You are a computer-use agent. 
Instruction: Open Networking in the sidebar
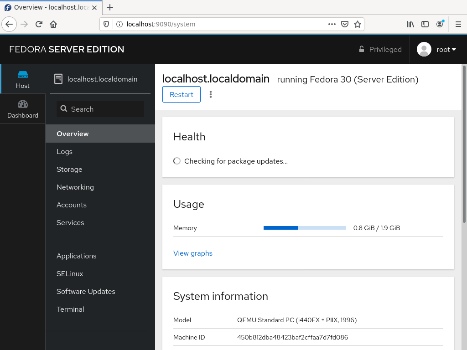tap(100, 187)
